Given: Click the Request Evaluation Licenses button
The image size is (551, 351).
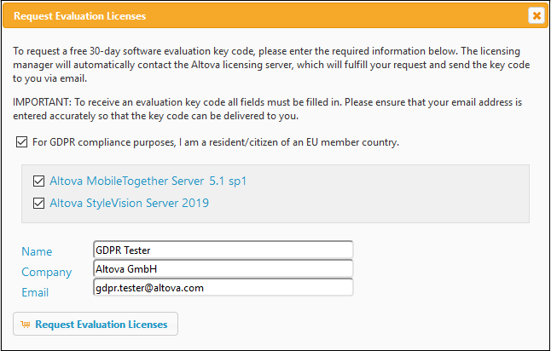Looking at the screenshot, I should 96,324.
